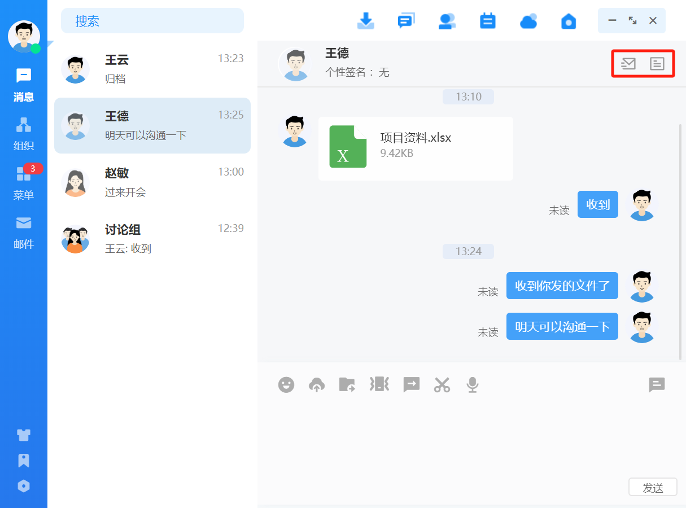The image size is (686, 508).
Task: Click the chat message scrollbar
Action: click(x=680, y=243)
